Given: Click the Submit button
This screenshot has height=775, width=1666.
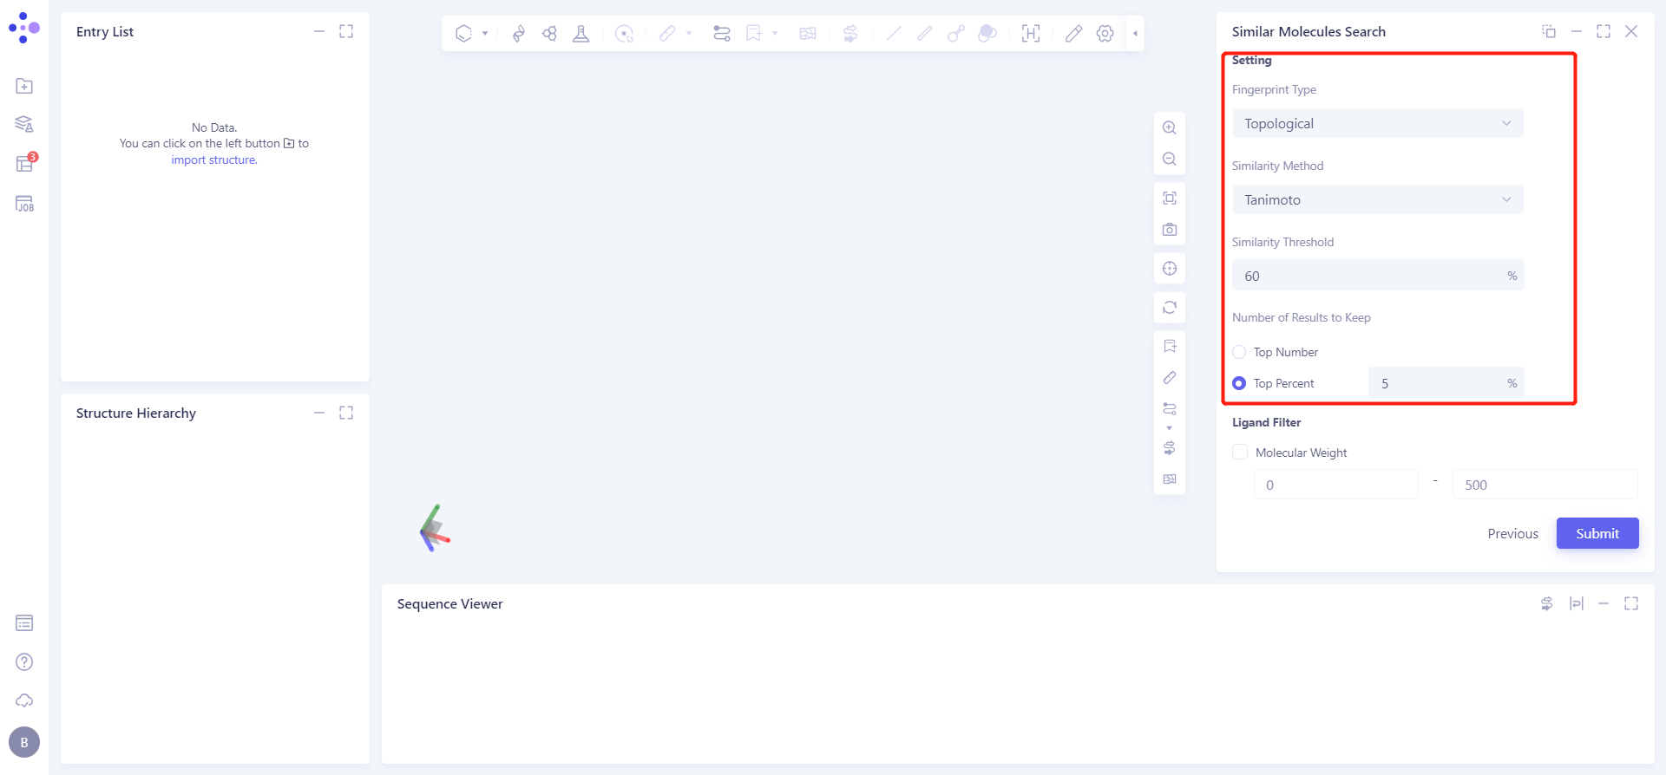Looking at the screenshot, I should click(1597, 533).
